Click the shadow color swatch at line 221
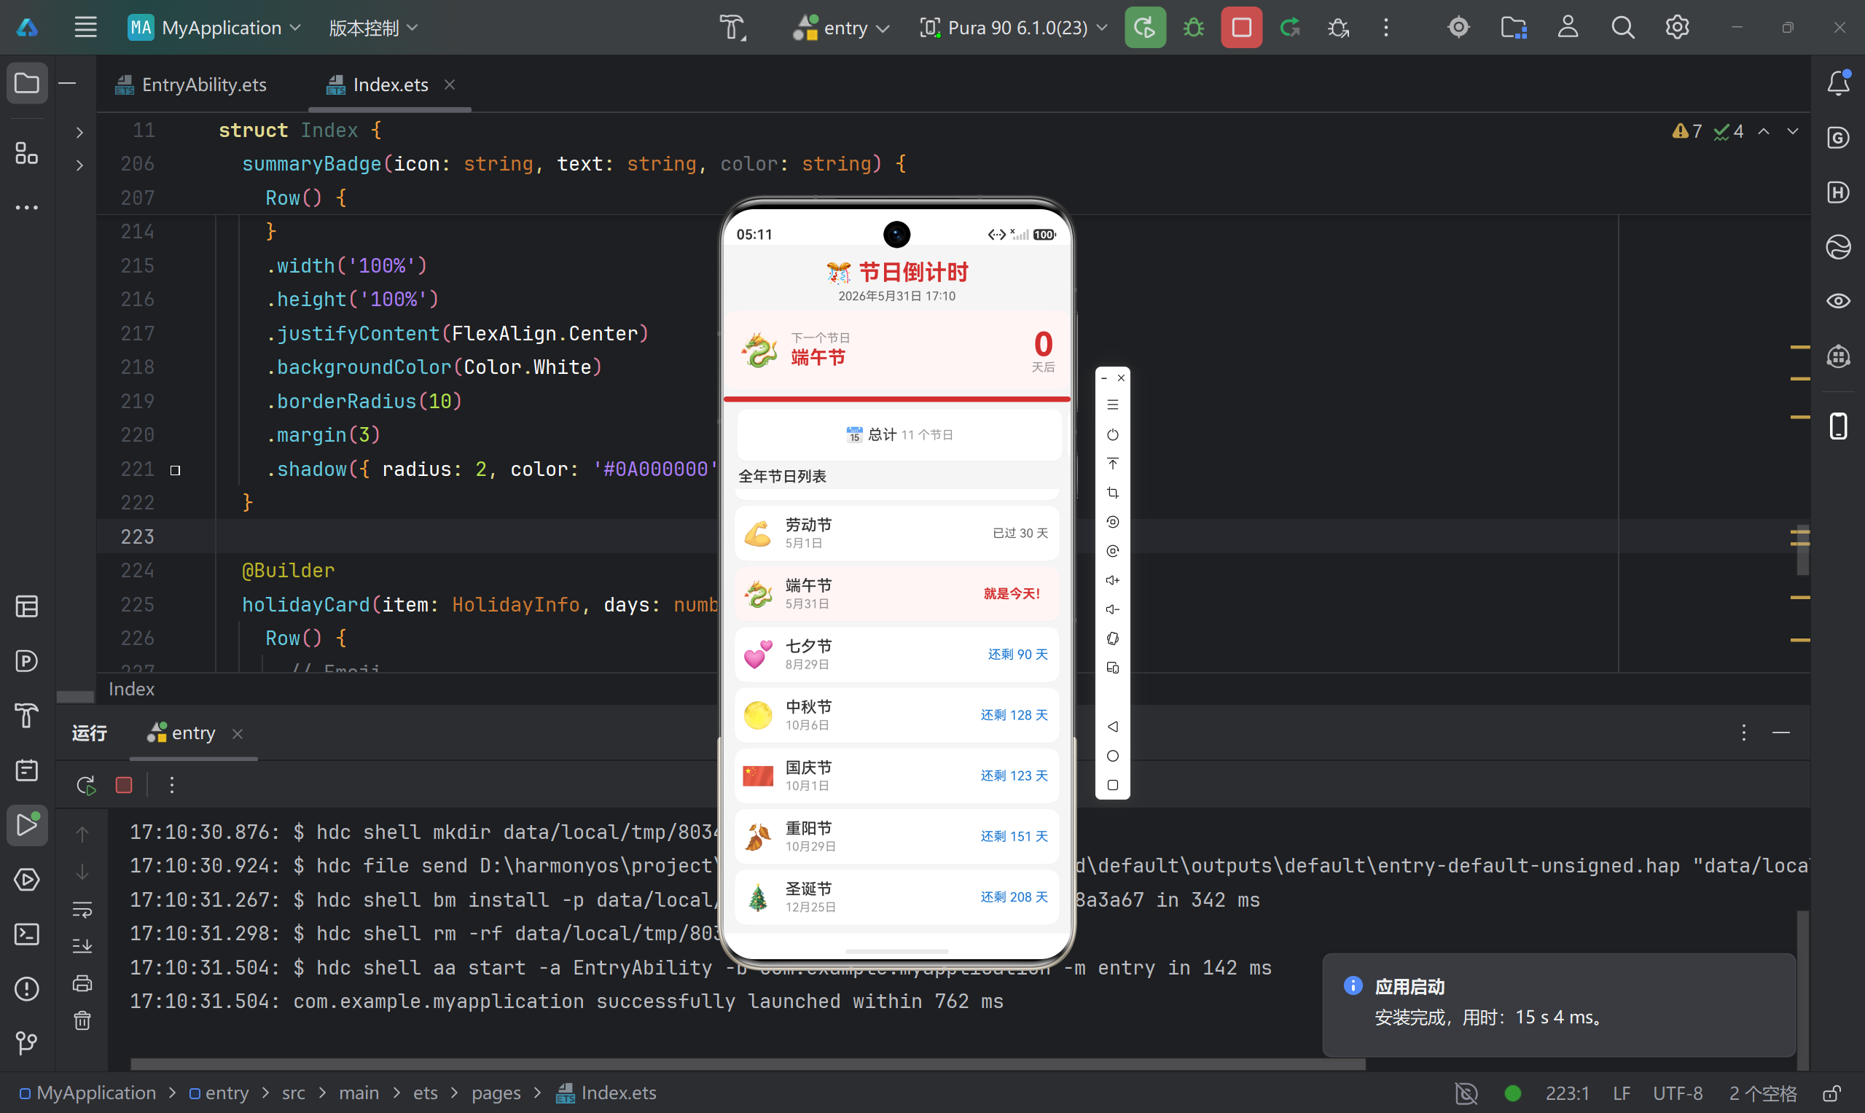The height and width of the screenshot is (1113, 1865). click(176, 470)
